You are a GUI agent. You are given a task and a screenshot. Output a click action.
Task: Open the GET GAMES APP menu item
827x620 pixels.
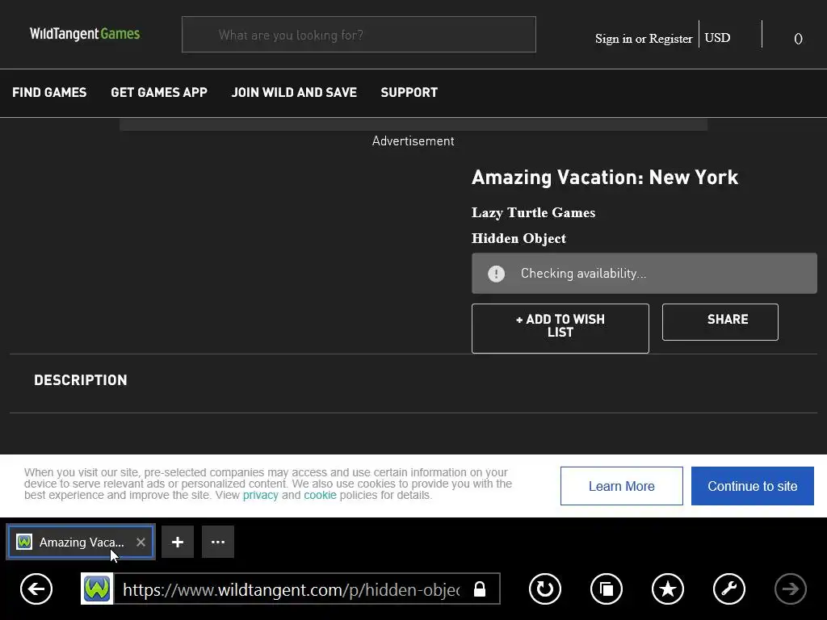[x=159, y=92]
